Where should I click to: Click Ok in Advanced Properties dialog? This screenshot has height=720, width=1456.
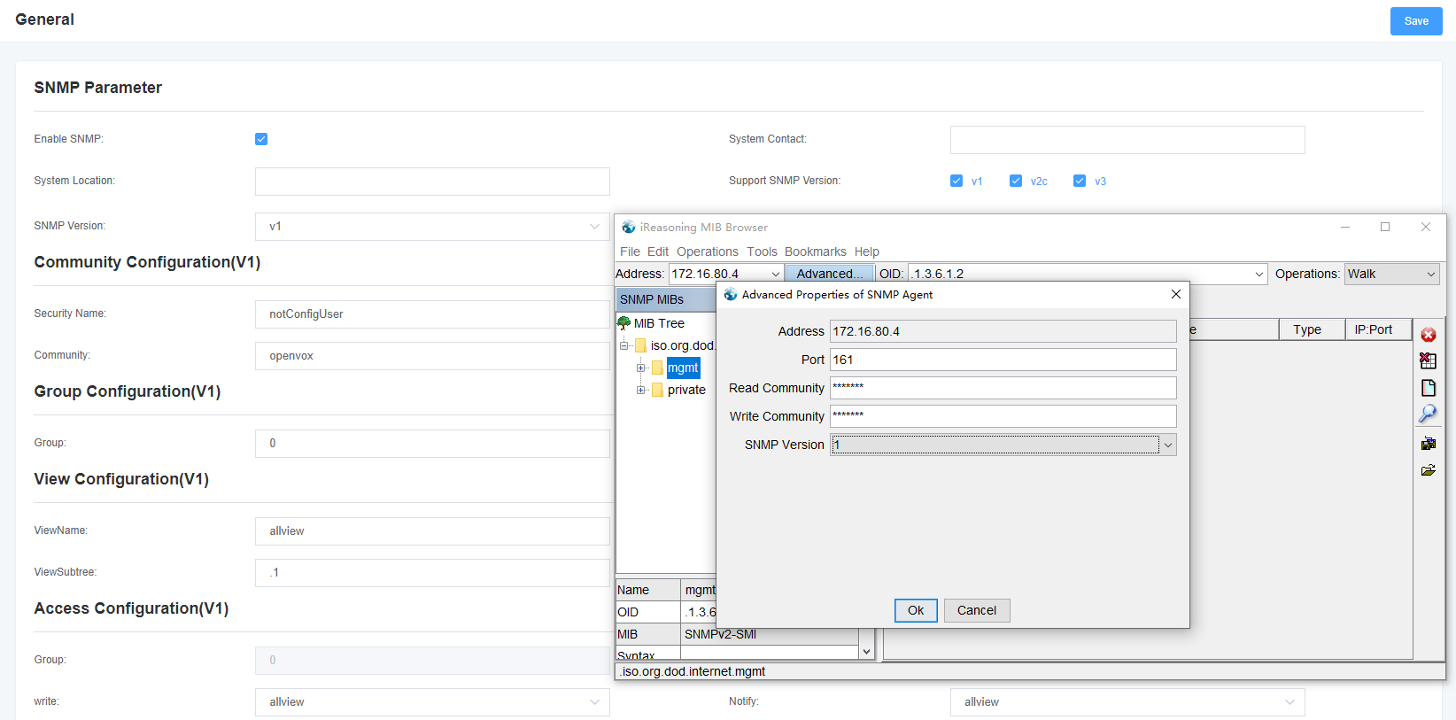click(x=916, y=610)
